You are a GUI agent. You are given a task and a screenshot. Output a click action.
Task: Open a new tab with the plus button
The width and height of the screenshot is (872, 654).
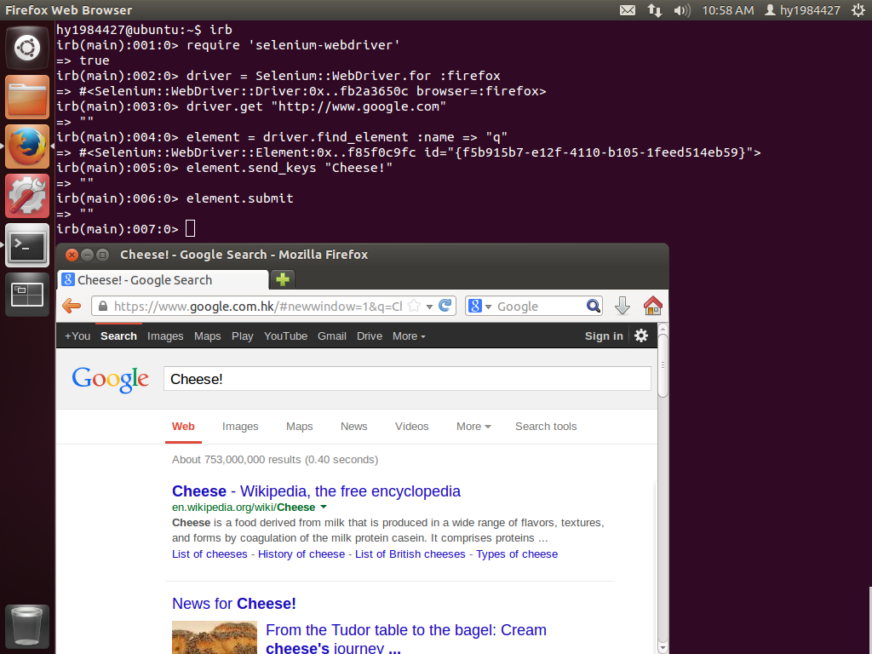[283, 279]
